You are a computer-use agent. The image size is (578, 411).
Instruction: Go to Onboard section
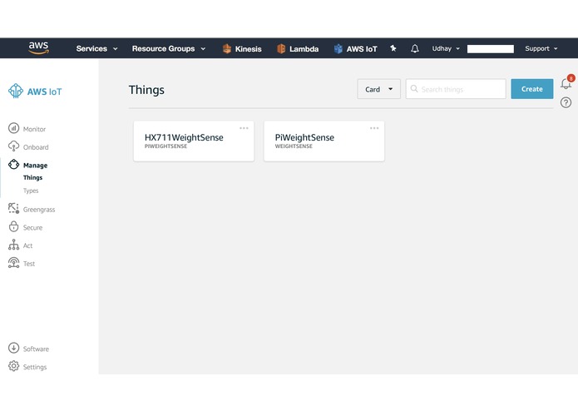(36, 147)
